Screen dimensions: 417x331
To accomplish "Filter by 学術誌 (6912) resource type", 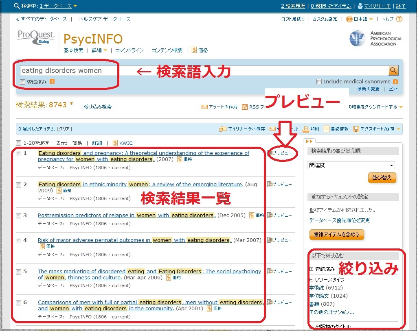I will [326, 288].
